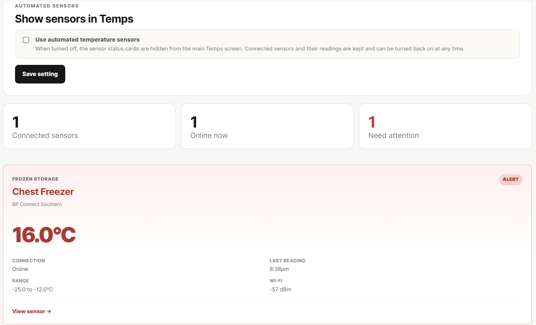The height and width of the screenshot is (325, 536).
Task: Click the 'RANGE' field label
Action: click(x=20, y=281)
